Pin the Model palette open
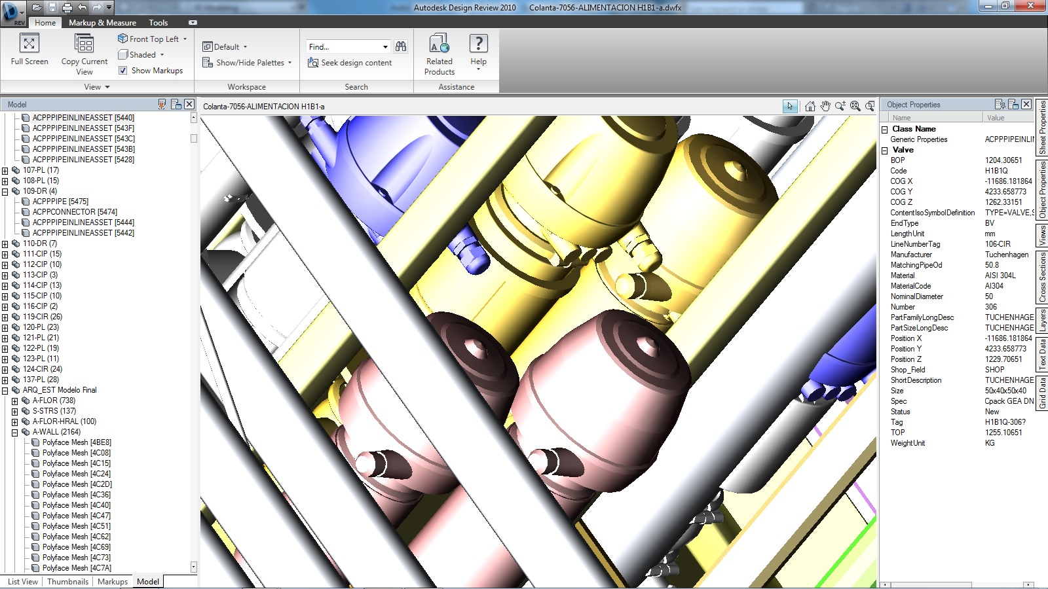Image resolution: width=1048 pixels, height=589 pixels. tap(162, 104)
